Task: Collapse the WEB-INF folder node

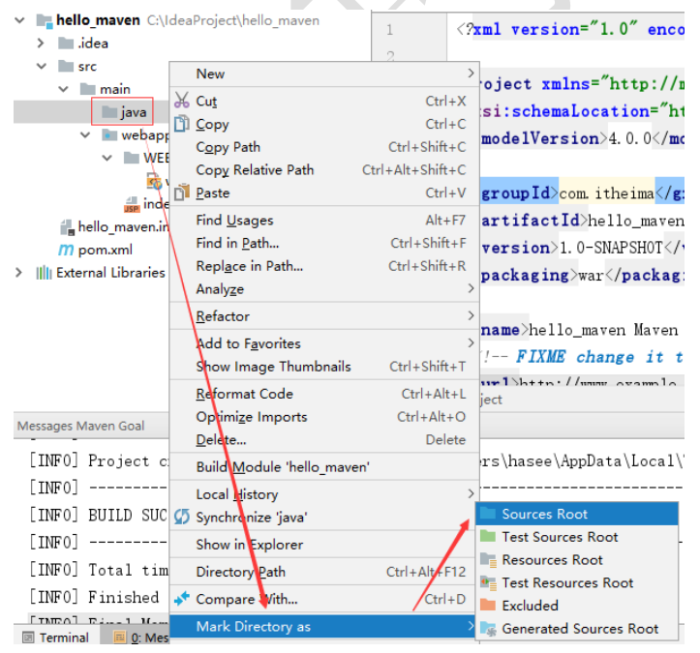Action: coord(107,158)
